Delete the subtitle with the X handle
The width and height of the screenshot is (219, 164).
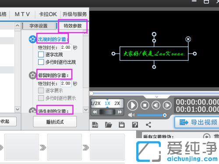point(188,39)
